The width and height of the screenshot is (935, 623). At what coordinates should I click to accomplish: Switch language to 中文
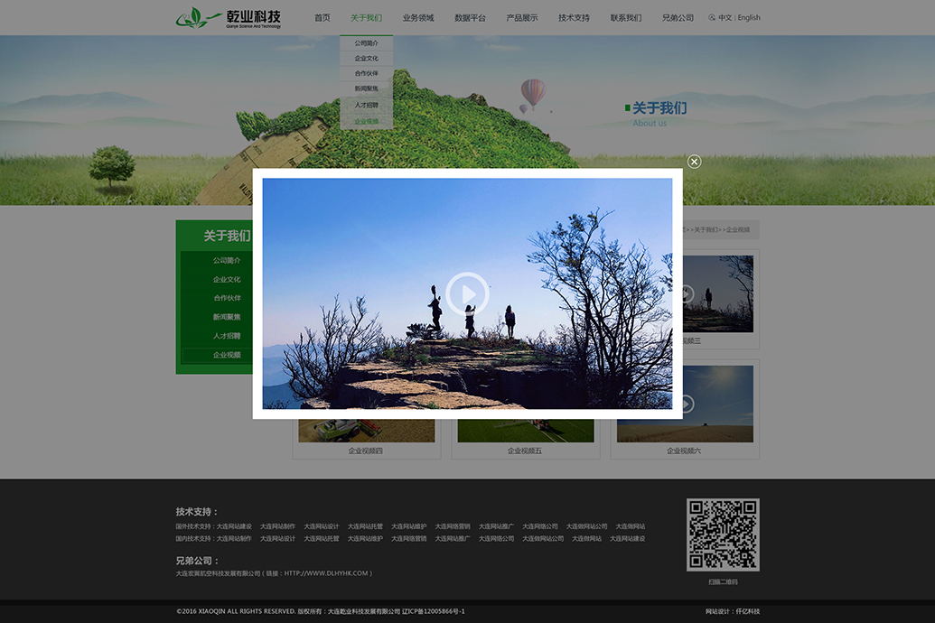[725, 17]
